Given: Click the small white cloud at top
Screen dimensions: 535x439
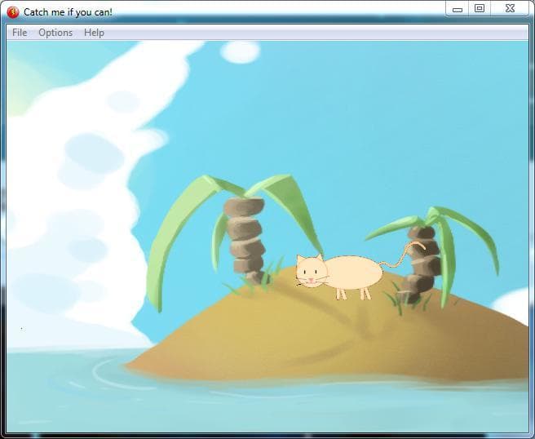Looking at the screenshot, I should (241, 52).
